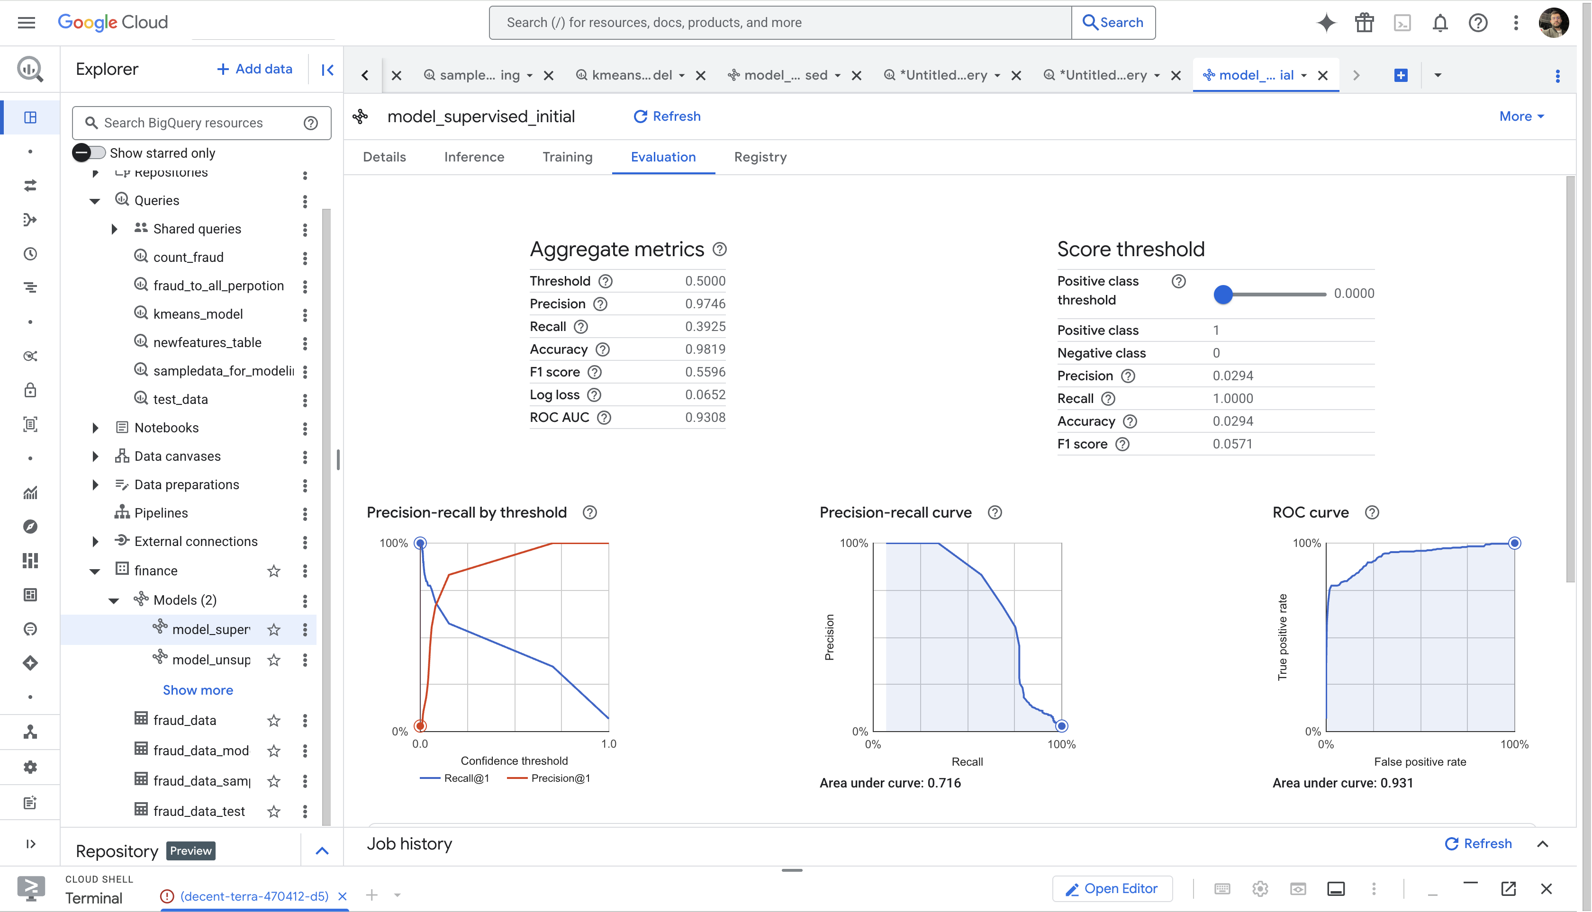Star the fraud_data table
Viewport: 1592px width, 912px height.
click(274, 721)
